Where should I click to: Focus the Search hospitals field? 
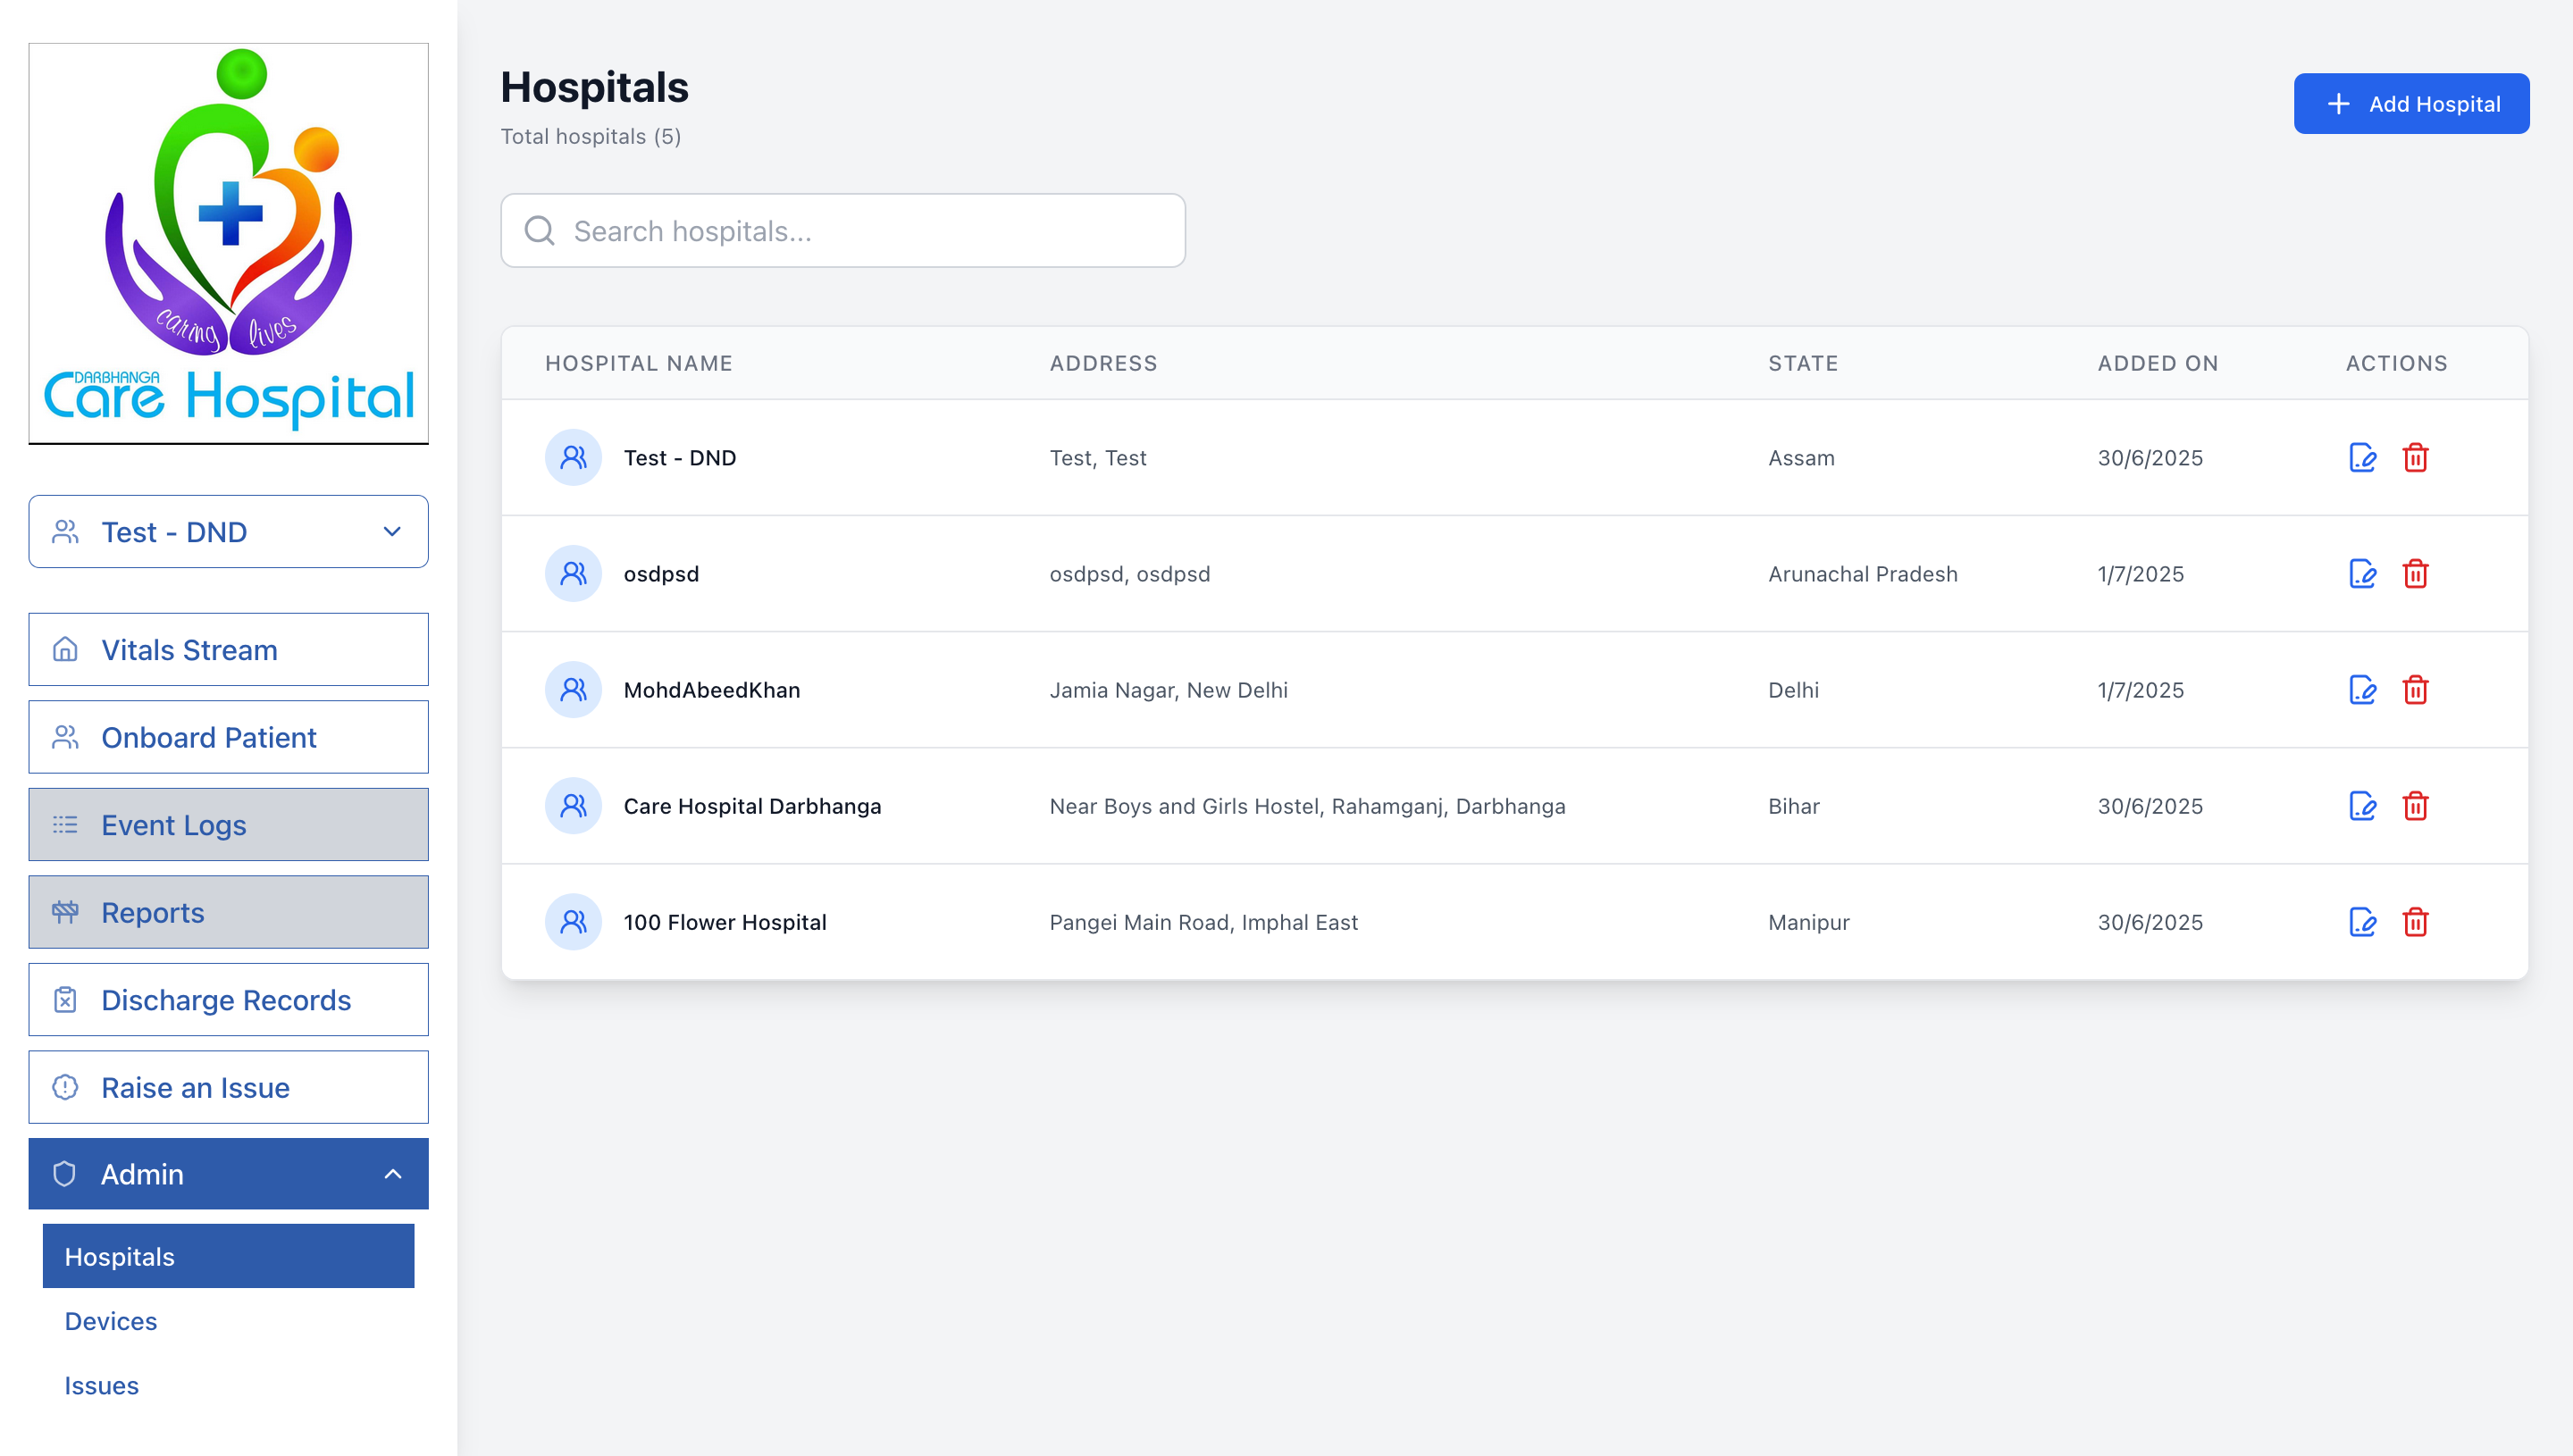pos(843,231)
